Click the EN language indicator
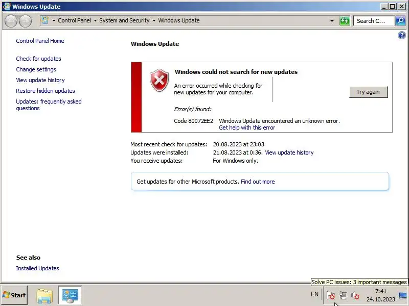The height and width of the screenshot is (306, 409). [314, 294]
